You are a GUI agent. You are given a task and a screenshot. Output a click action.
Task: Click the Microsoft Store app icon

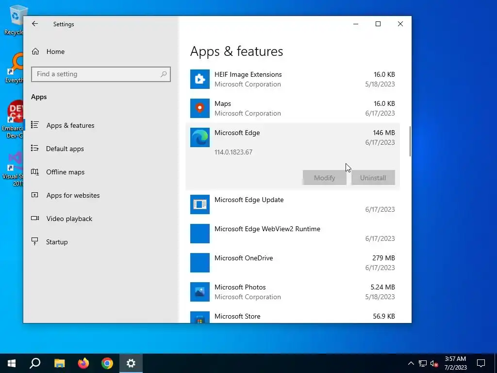199,317
